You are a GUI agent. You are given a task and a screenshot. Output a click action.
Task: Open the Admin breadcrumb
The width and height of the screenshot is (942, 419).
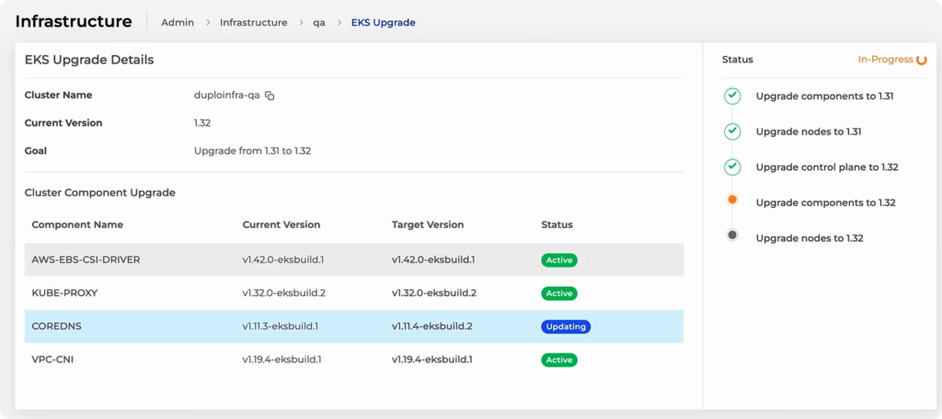click(178, 22)
